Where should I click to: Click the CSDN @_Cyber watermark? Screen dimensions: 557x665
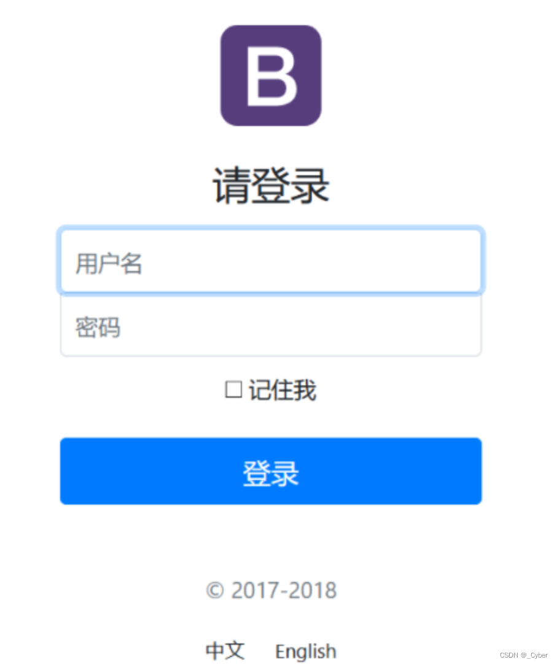click(523, 655)
